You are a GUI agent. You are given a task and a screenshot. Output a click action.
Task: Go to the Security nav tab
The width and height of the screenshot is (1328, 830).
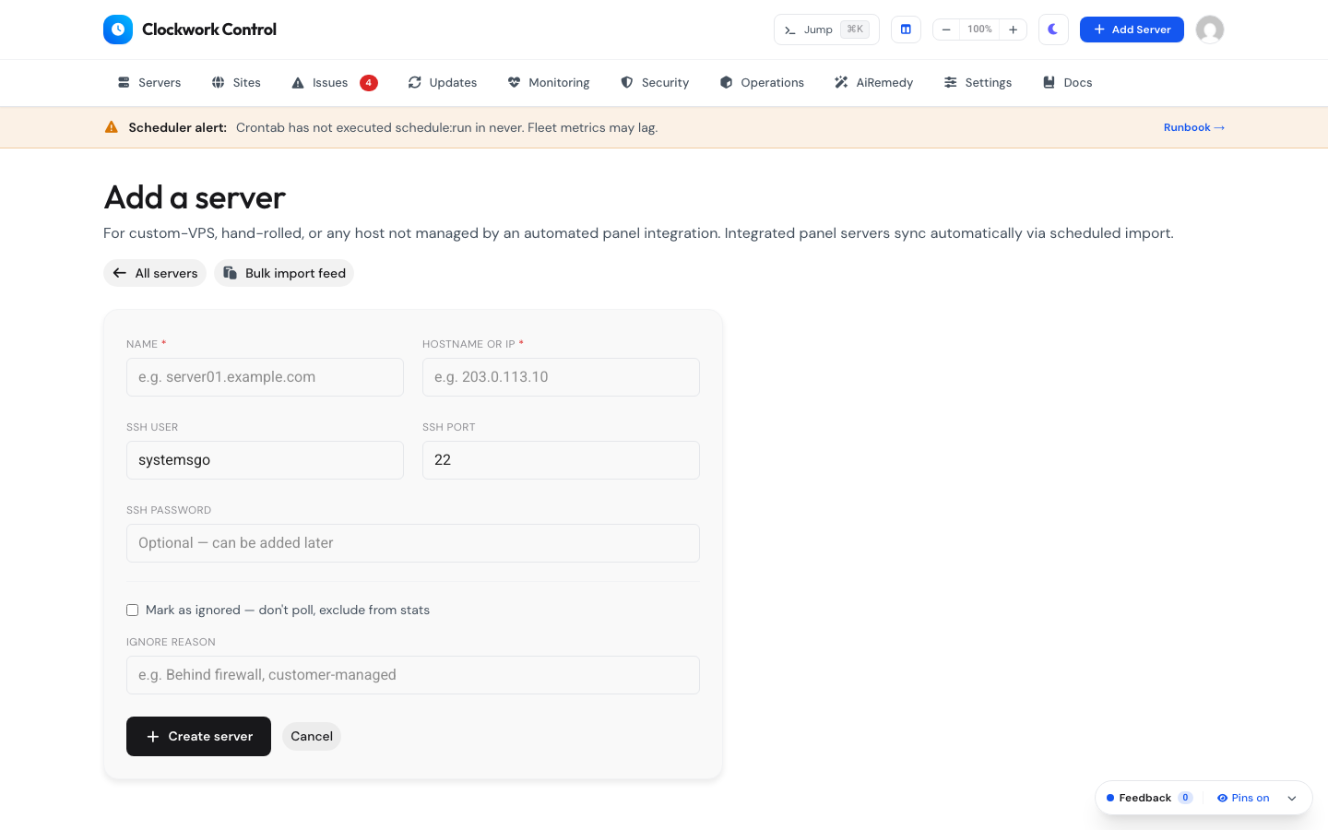[x=655, y=83]
